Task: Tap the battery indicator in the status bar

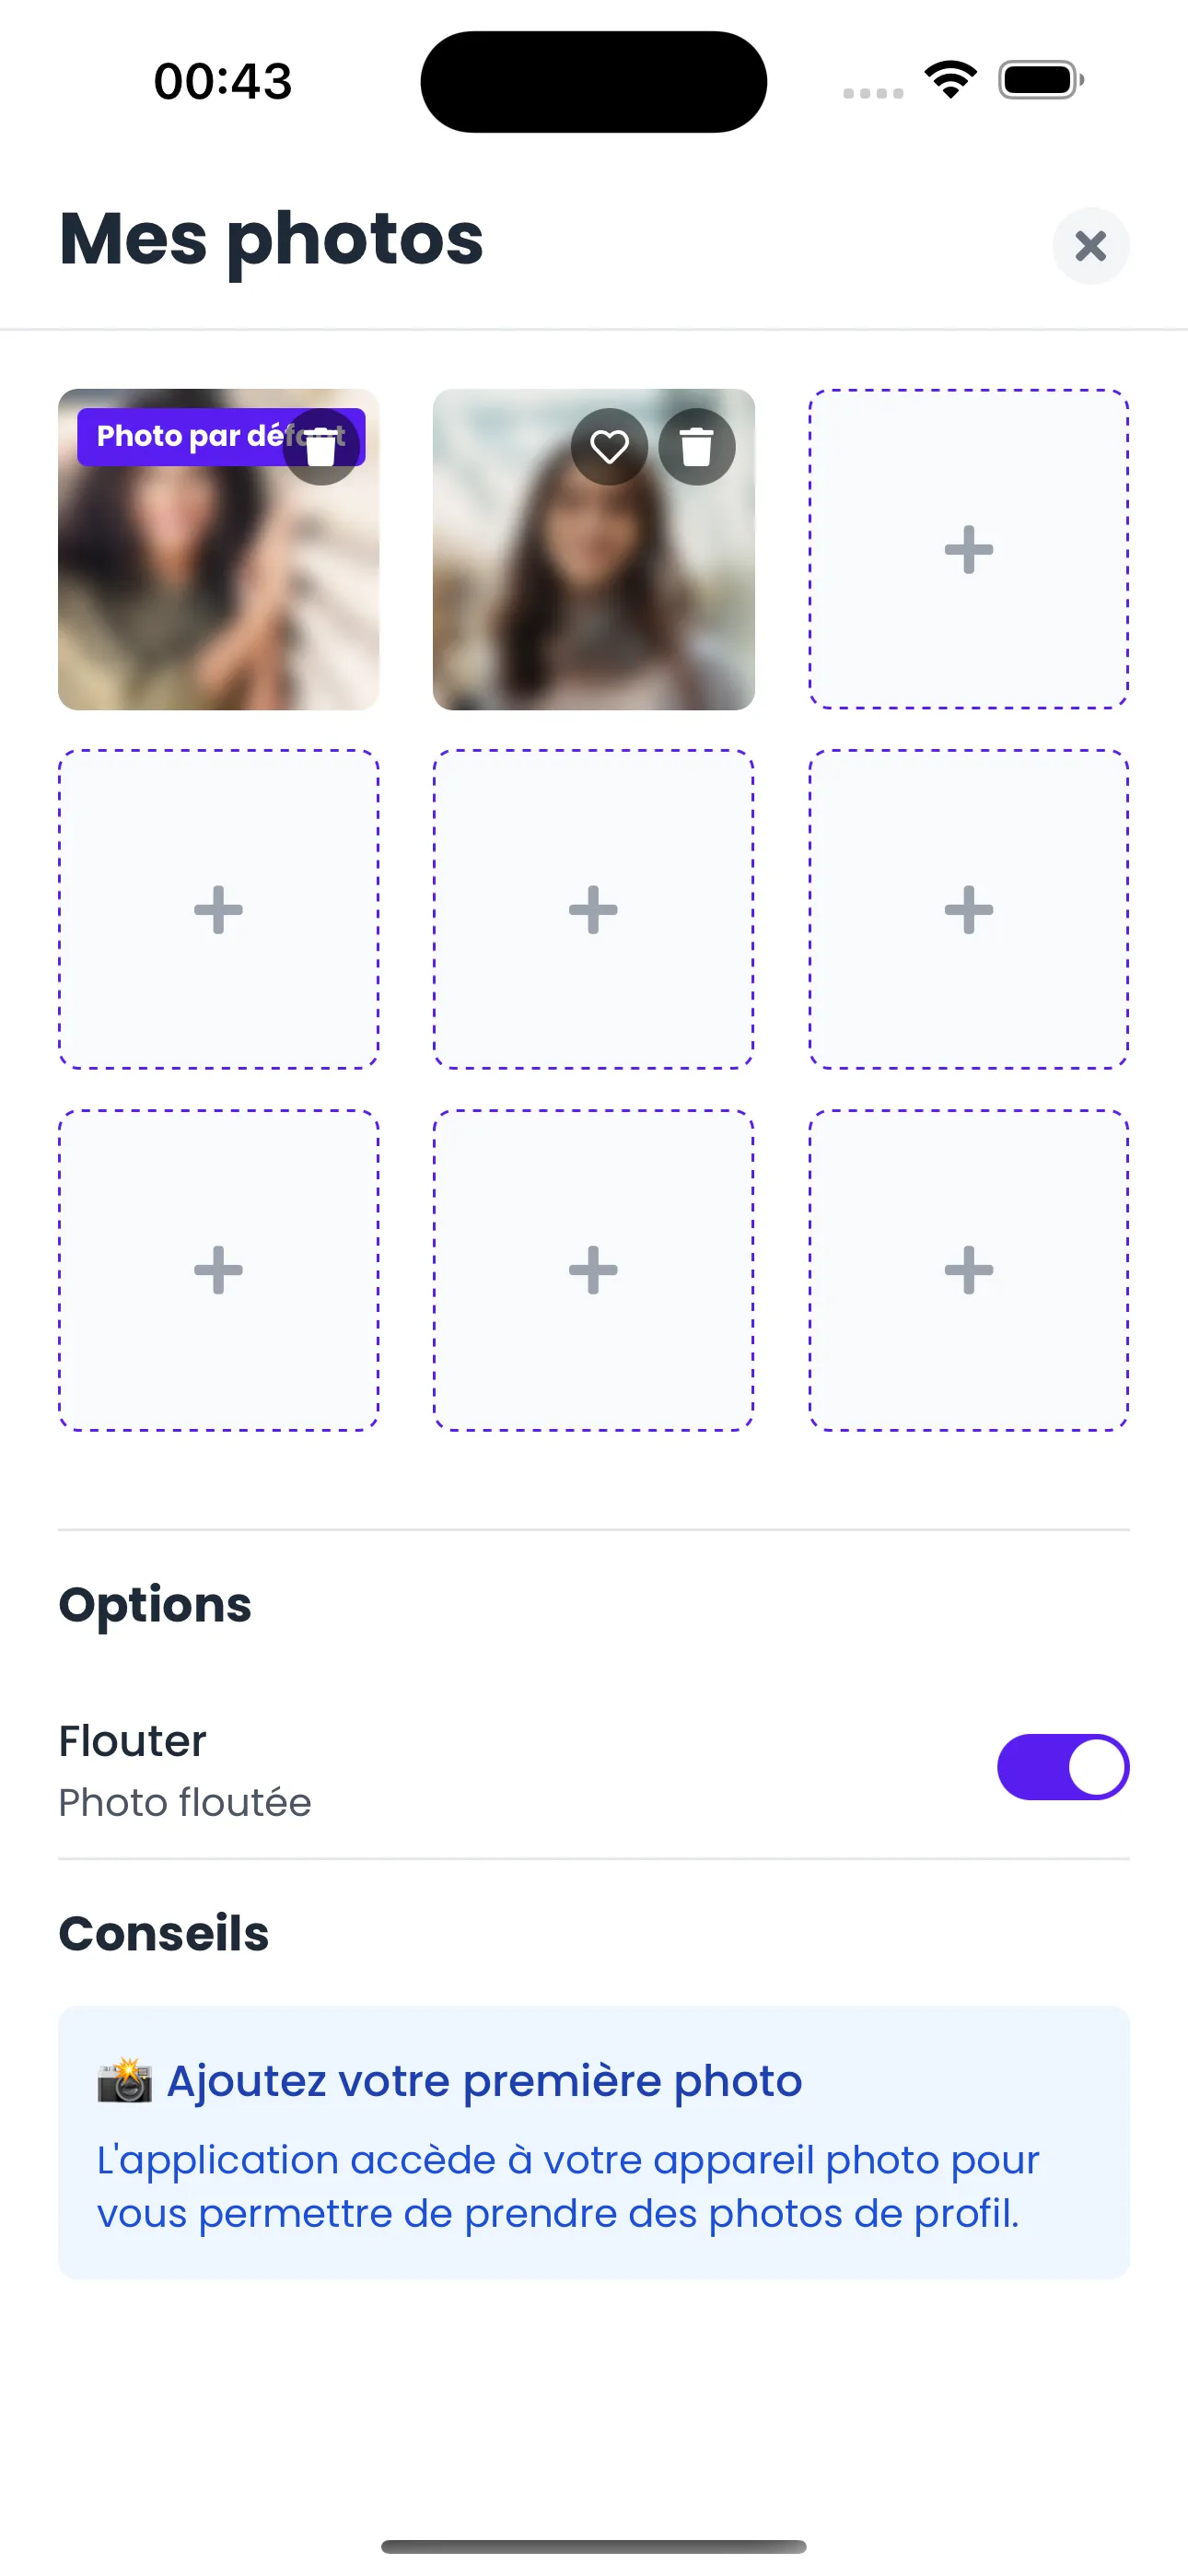Action: coord(1041,80)
